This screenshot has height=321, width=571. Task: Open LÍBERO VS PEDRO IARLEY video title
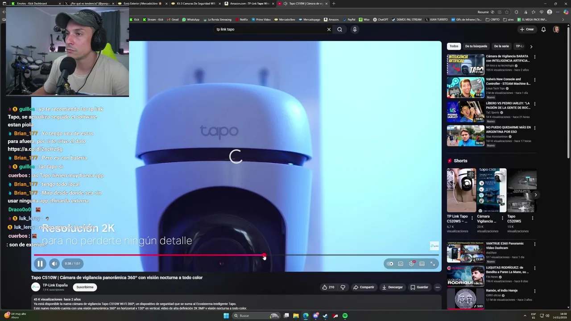pos(508,105)
